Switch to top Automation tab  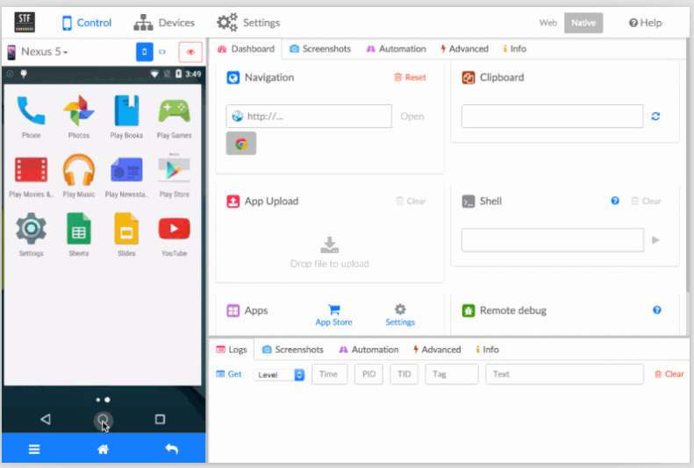point(396,49)
